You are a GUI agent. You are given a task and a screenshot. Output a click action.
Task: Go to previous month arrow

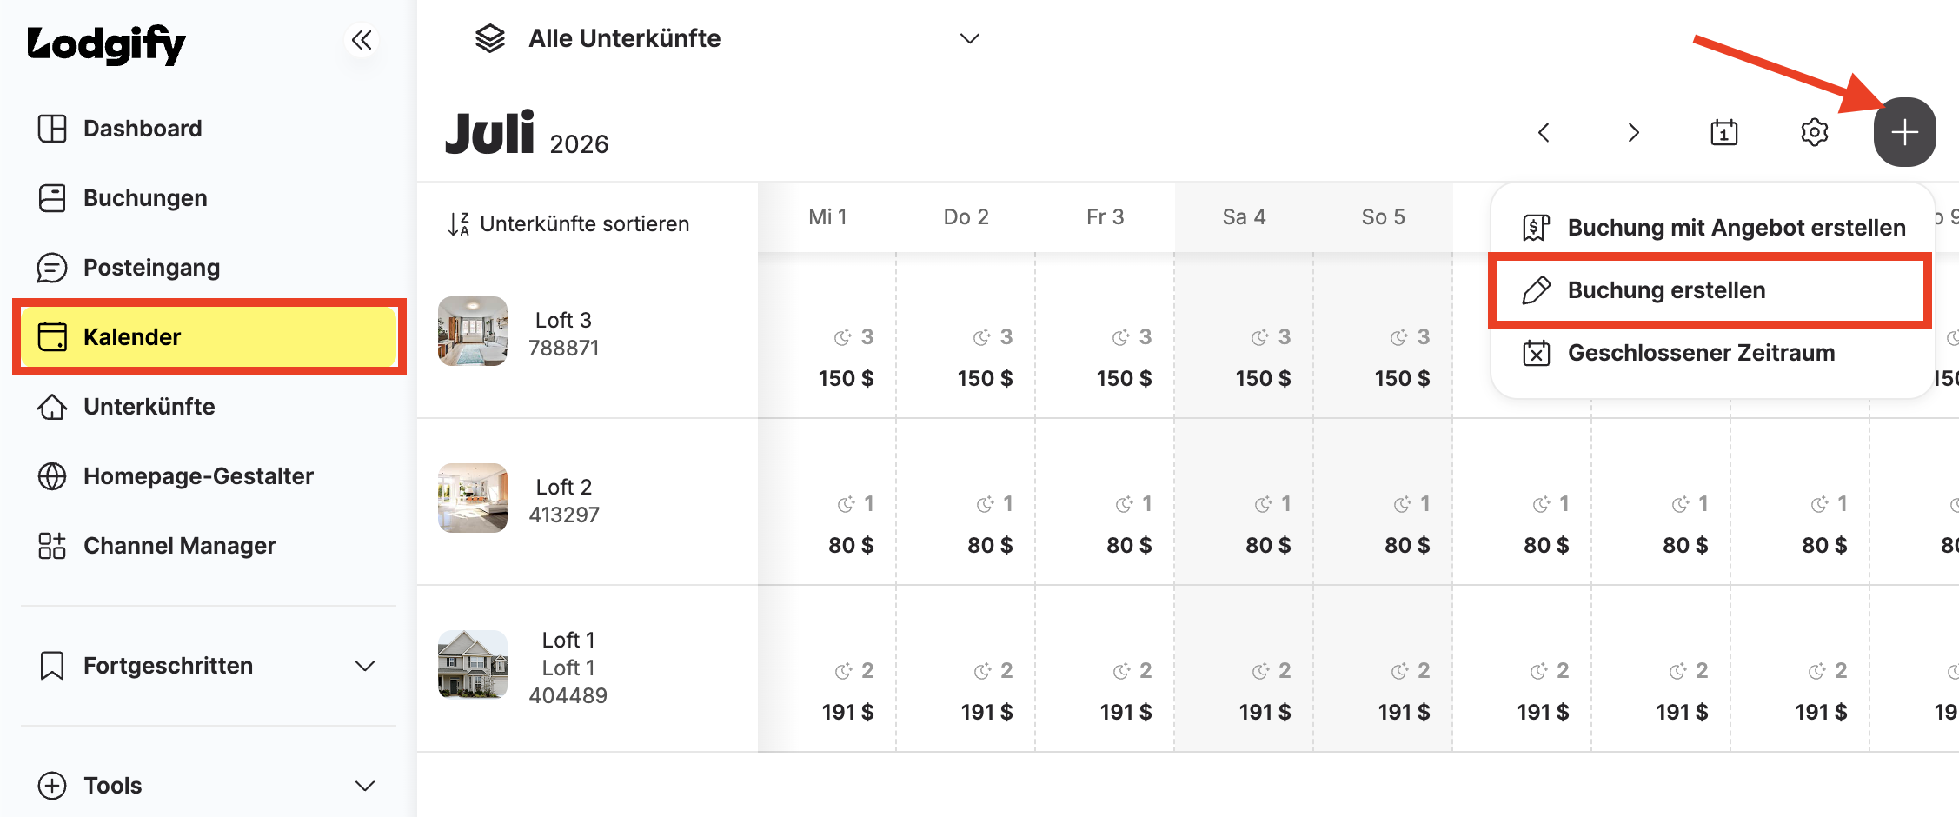point(1544,132)
